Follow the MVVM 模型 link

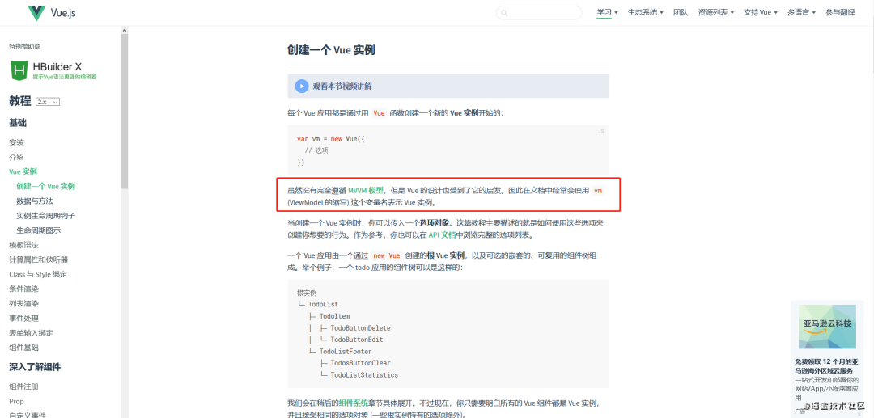366,190
